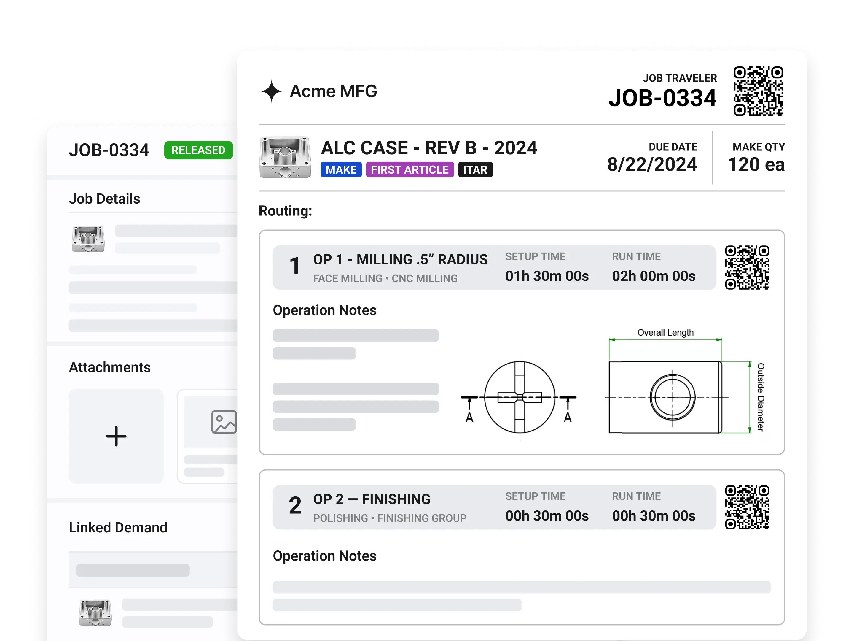Click the ALC CASE - REV B - 2024 title

tap(429, 147)
